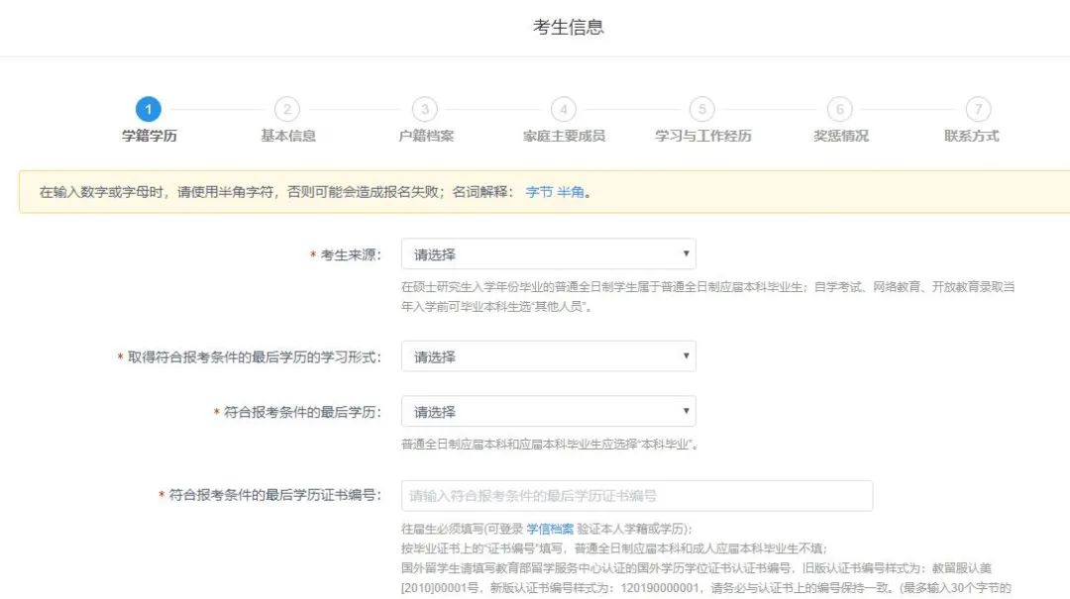Image resolution: width=1070 pixels, height=599 pixels.
Task: Click step 7 circle icon
Action: pos(978,109)
